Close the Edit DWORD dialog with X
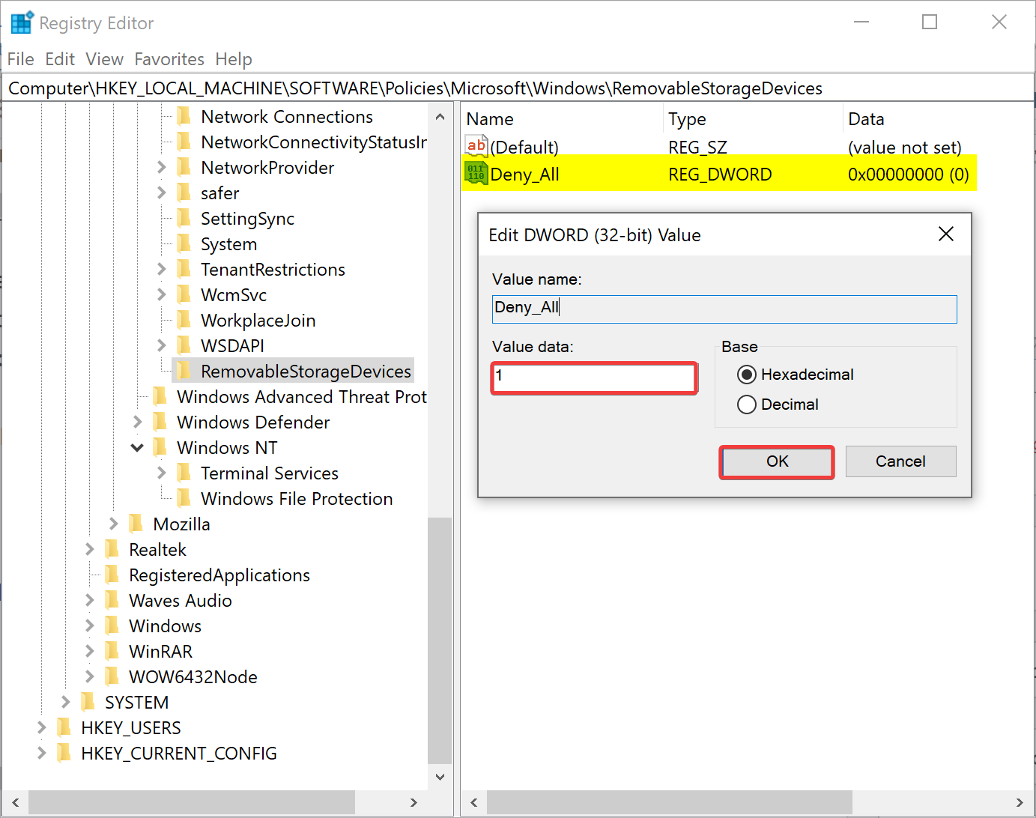 tap(946, 234)
